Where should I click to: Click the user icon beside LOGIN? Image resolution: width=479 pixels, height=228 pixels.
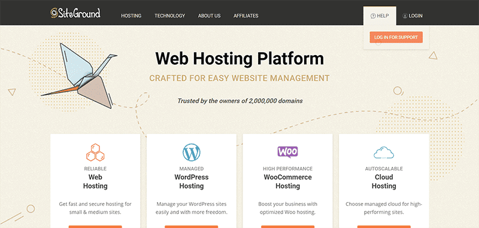[405, 16]
